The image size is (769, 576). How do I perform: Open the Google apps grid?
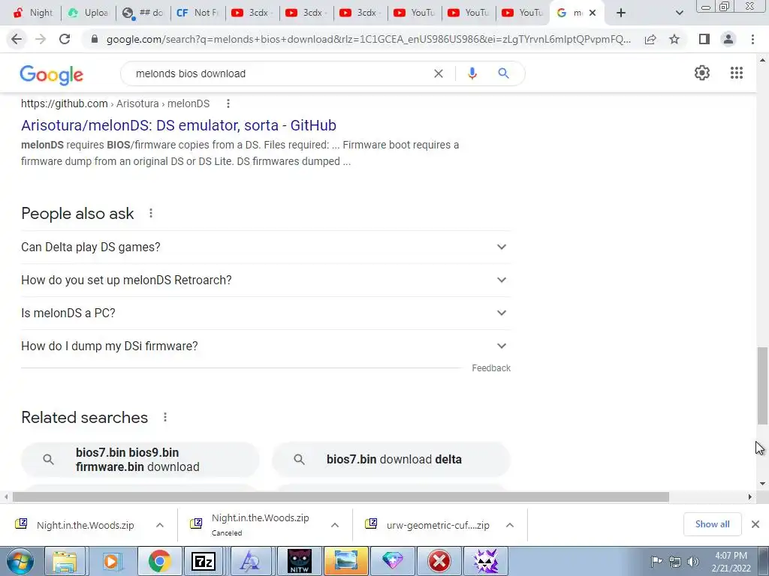[x=737, y=73]
